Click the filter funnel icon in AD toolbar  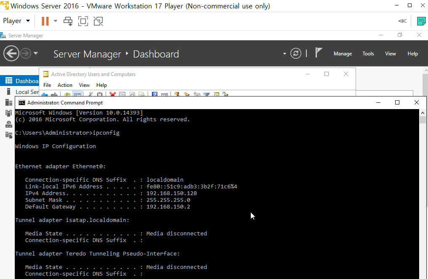click(x=207, y=94)
